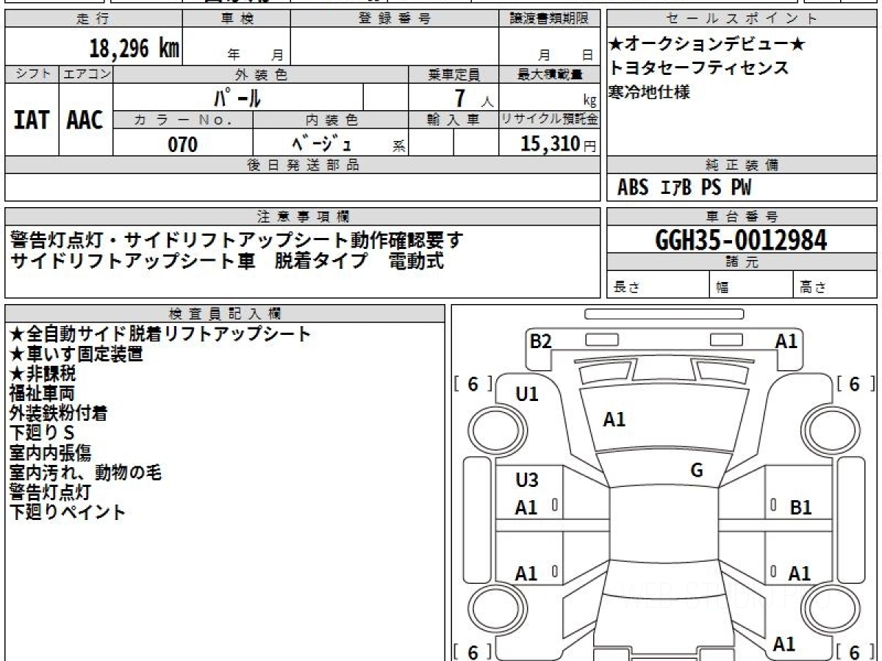Click the U1 damage mark on diagram
882x661 pixels.
pyautogui.click(x=527, y=394)
